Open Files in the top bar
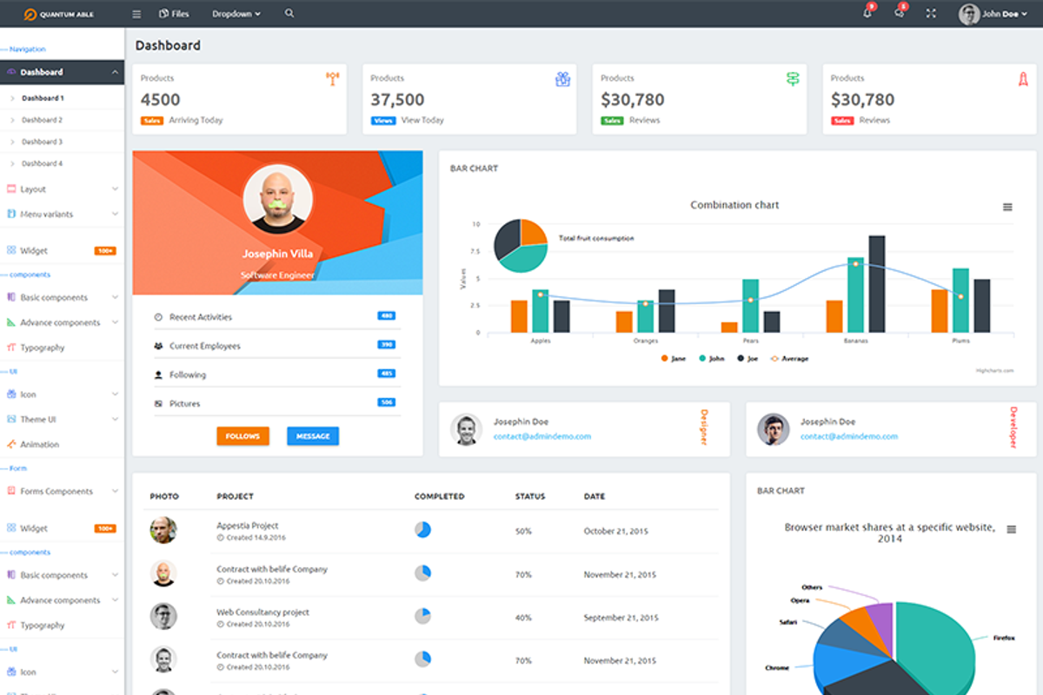 click(x=174, y=14)
